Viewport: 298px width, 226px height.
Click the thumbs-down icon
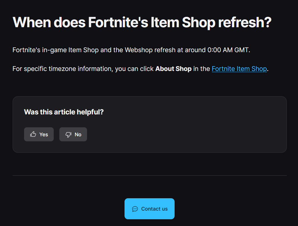(69, 134)
